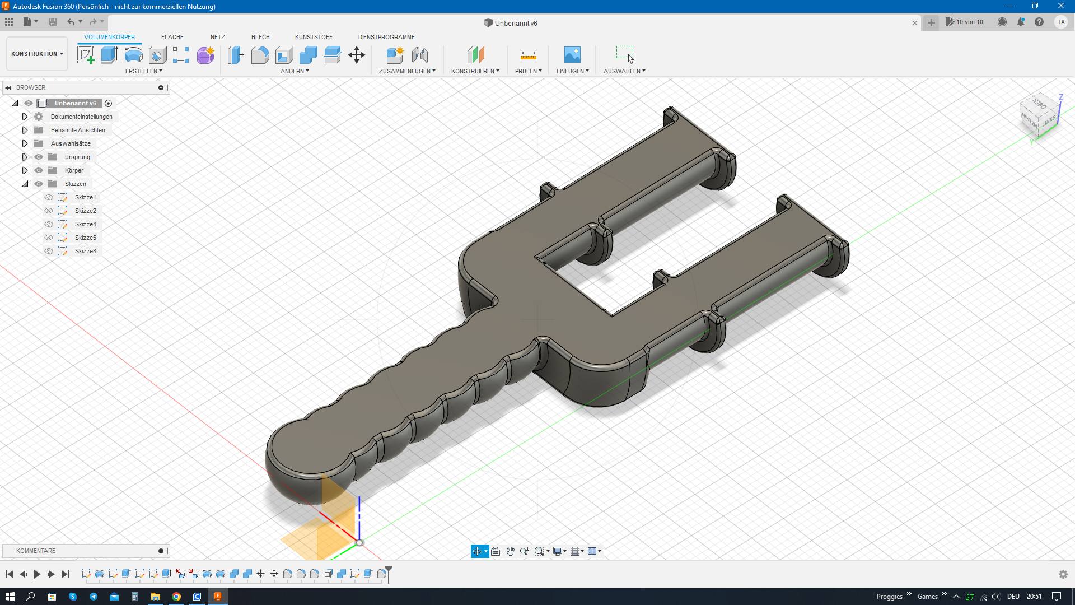Select the Joint tool icon

point(419,55)
